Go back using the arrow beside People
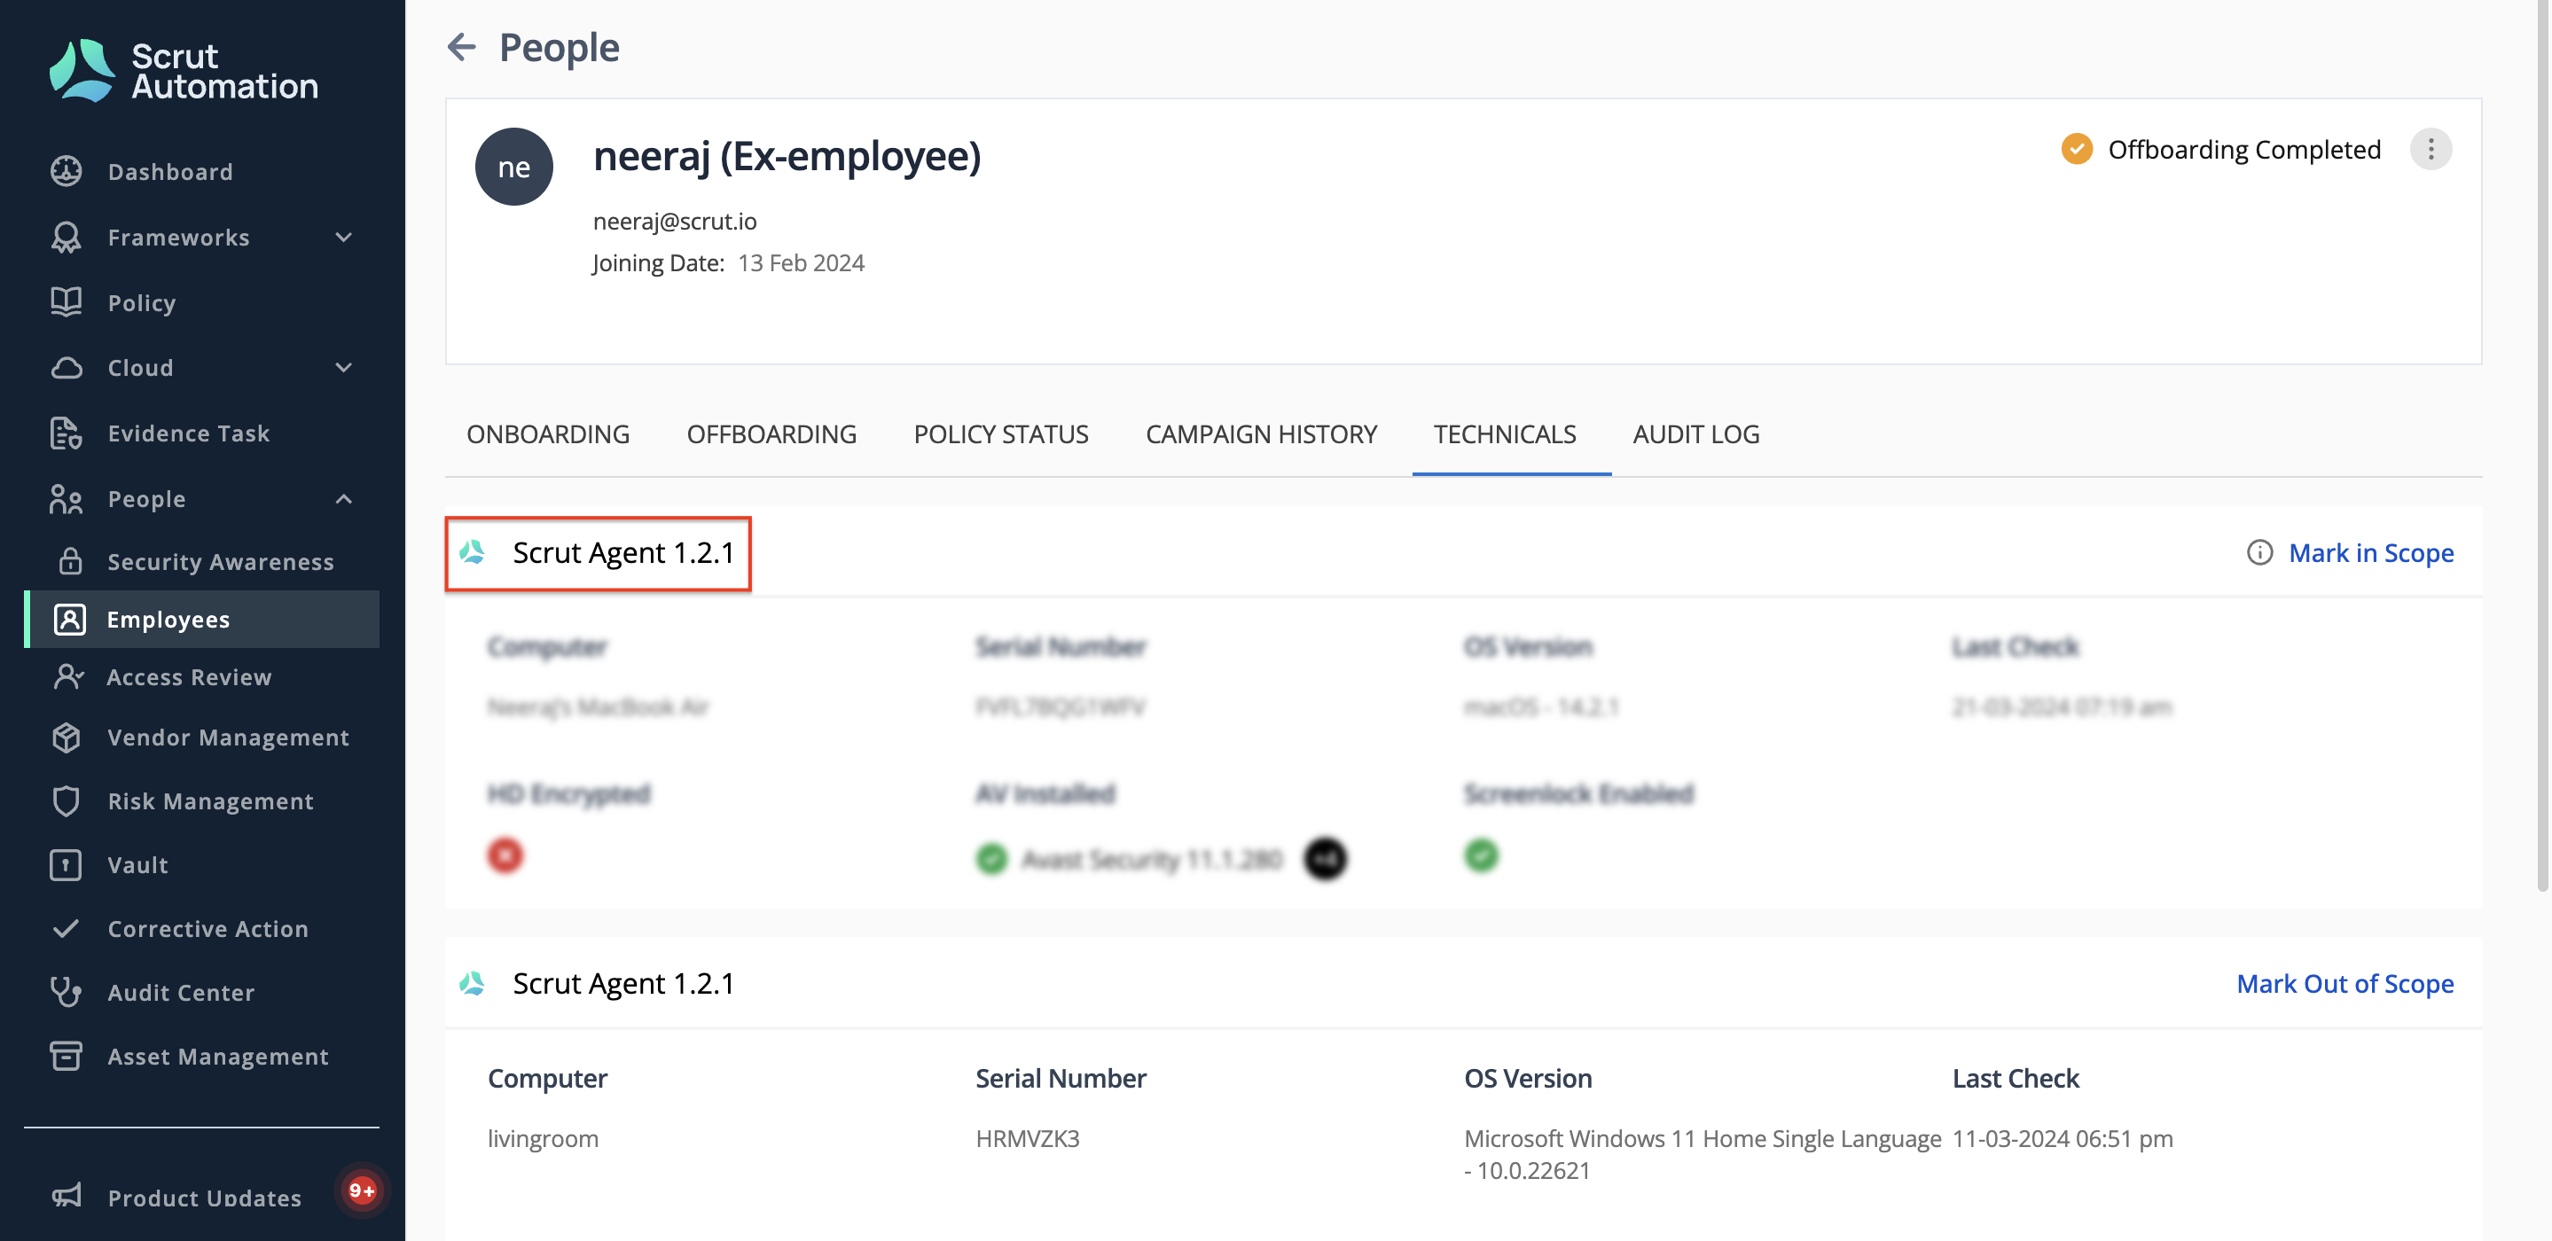The width and height of the screenshot is (2552, 1241). pos(462,47)
